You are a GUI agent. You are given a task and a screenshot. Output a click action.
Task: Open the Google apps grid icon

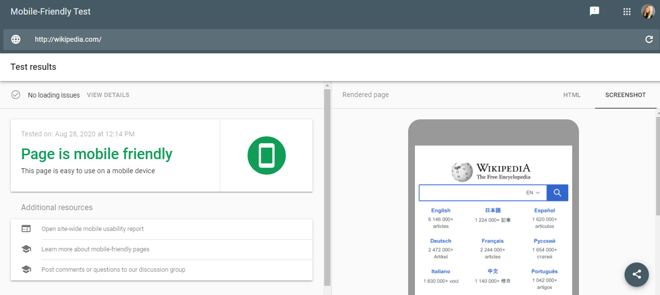[627, 12]
